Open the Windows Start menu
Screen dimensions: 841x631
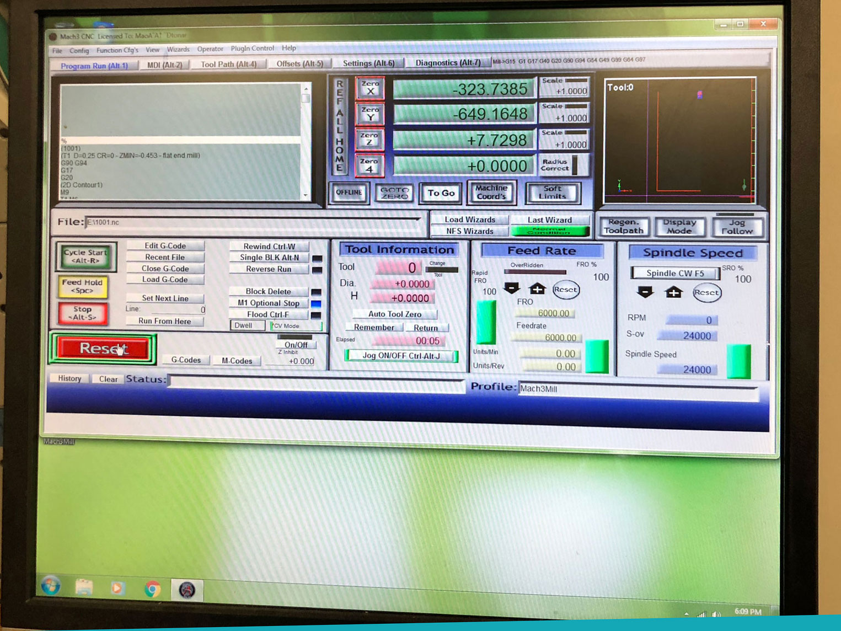51,585
